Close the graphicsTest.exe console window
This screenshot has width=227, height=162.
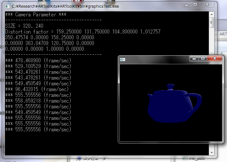(207, 5)
